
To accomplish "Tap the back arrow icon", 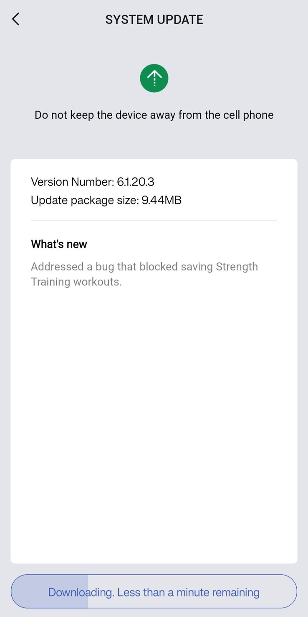I will click(x=16, y=19).
